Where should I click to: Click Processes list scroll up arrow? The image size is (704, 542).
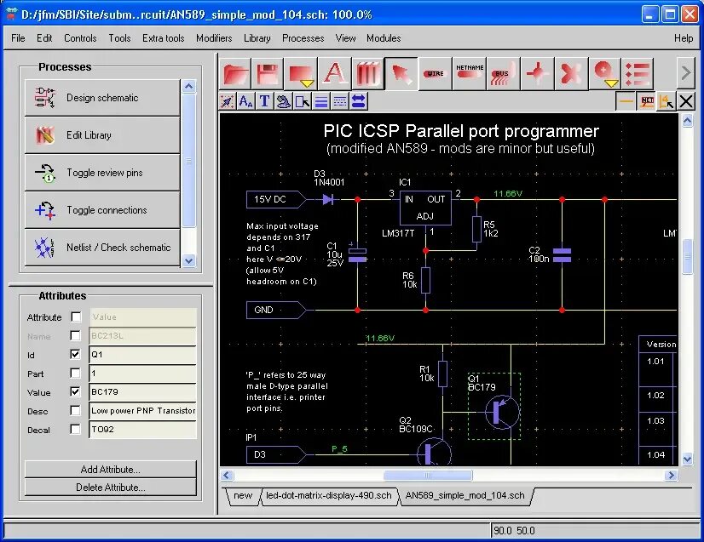click(189, 87)
